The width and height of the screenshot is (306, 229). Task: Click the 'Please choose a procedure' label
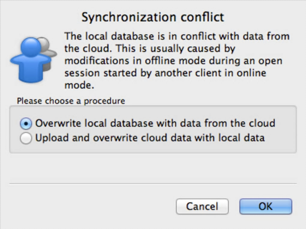pos(71,101)
